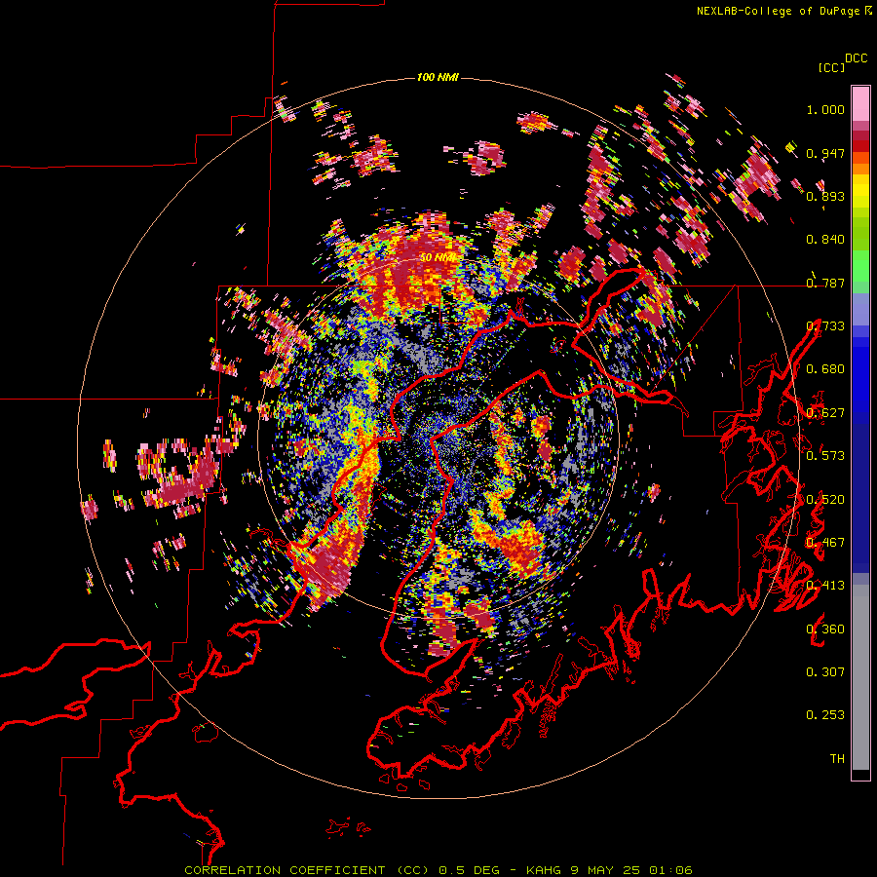Select the 0.467 scale value
The image size is (877, 877).
click(x=825, y=543)
